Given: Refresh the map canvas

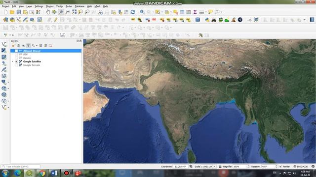Looking at the screenshot, I should tap(133, 12).
